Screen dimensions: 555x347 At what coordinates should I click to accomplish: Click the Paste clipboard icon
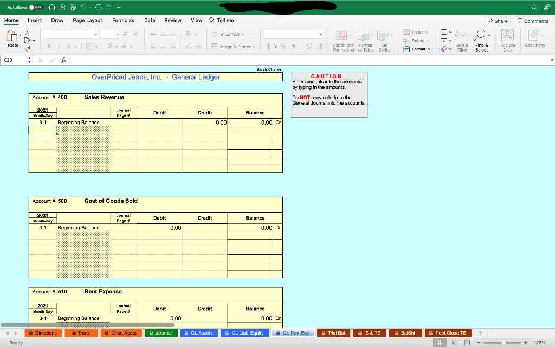click(12, 36)
